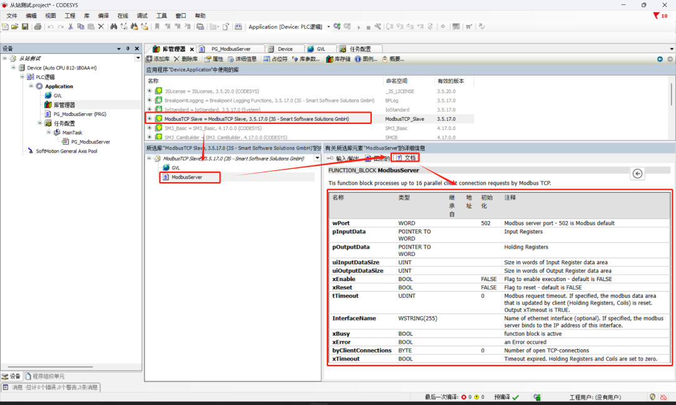Switch to the 任务配置 editor tab
This screenshot has height=405, width=676.
pos(359,49)
